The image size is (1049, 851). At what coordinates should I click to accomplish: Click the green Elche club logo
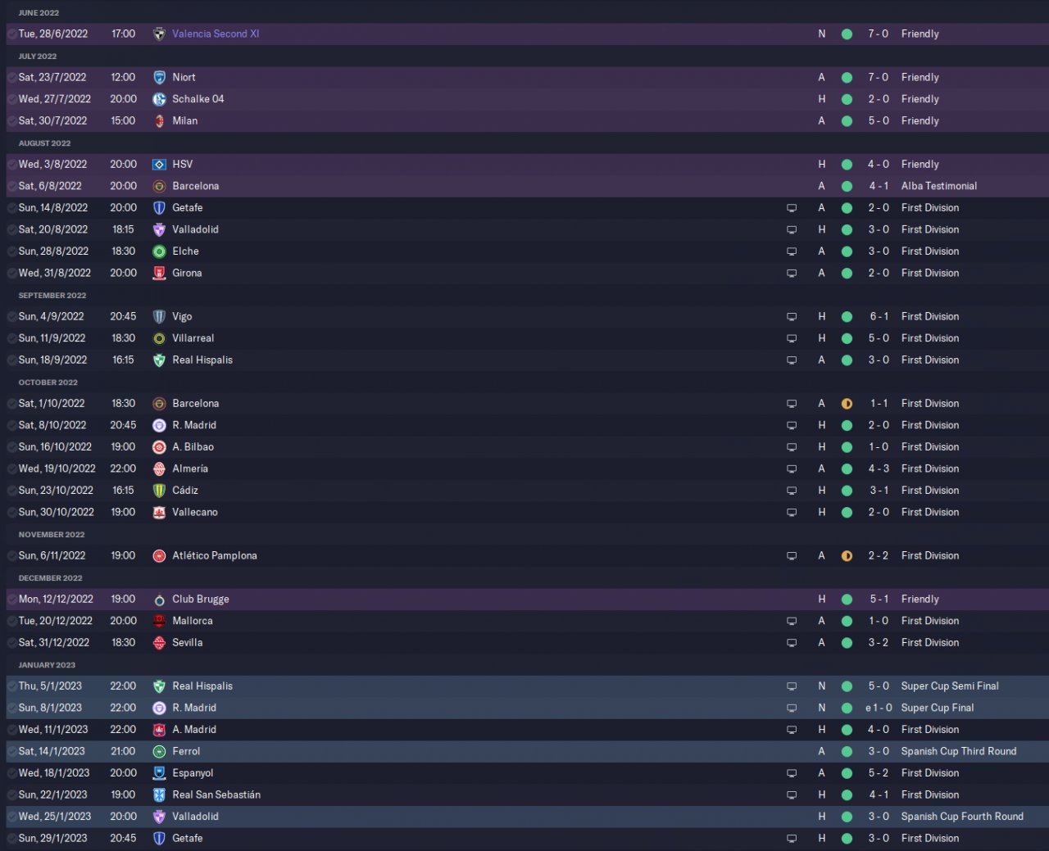pyautogui.click(x=159, y=251)
